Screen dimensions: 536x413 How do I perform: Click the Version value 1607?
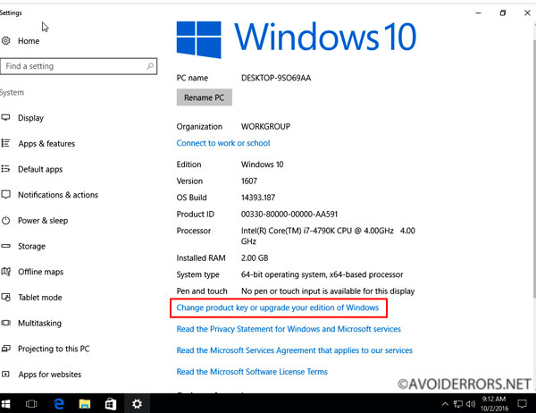(249, 181)
